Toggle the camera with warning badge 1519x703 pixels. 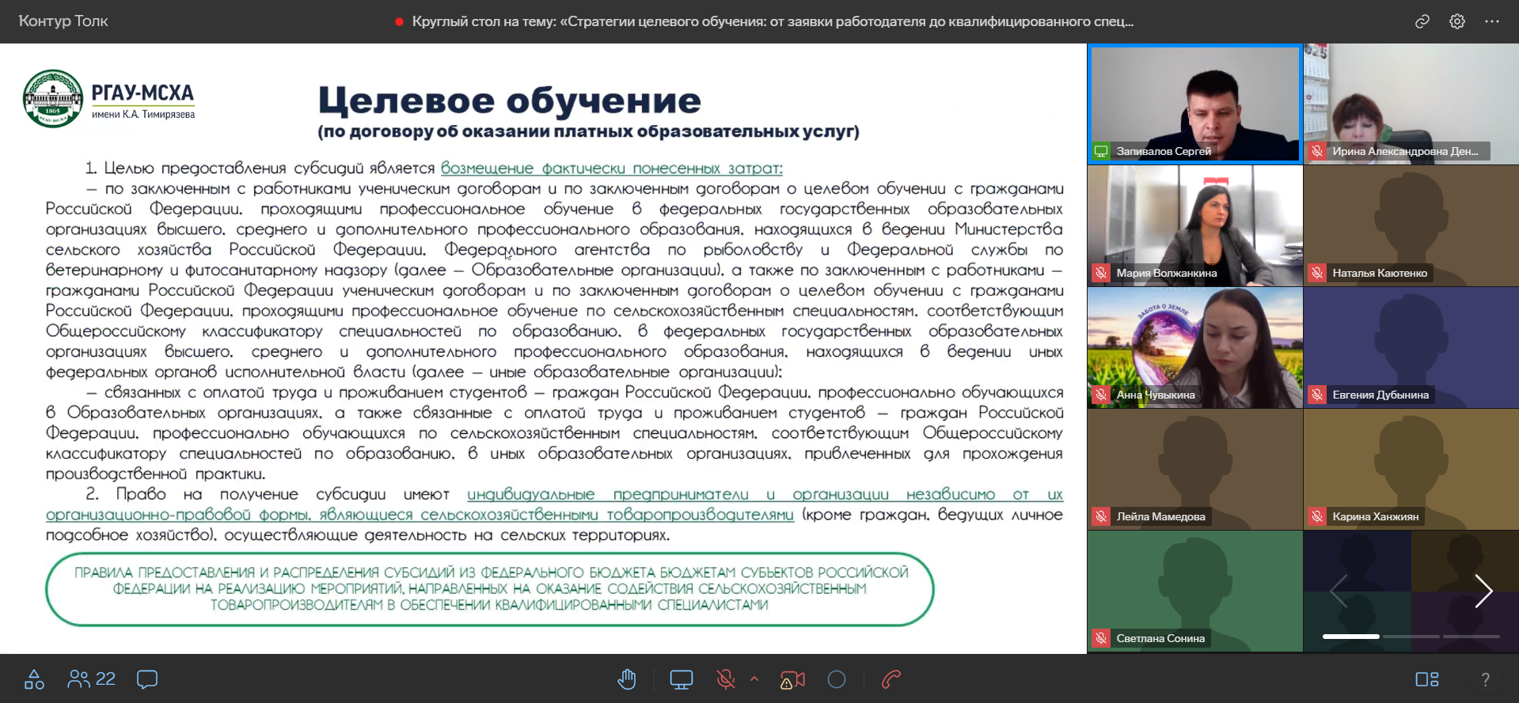(792, 679)
